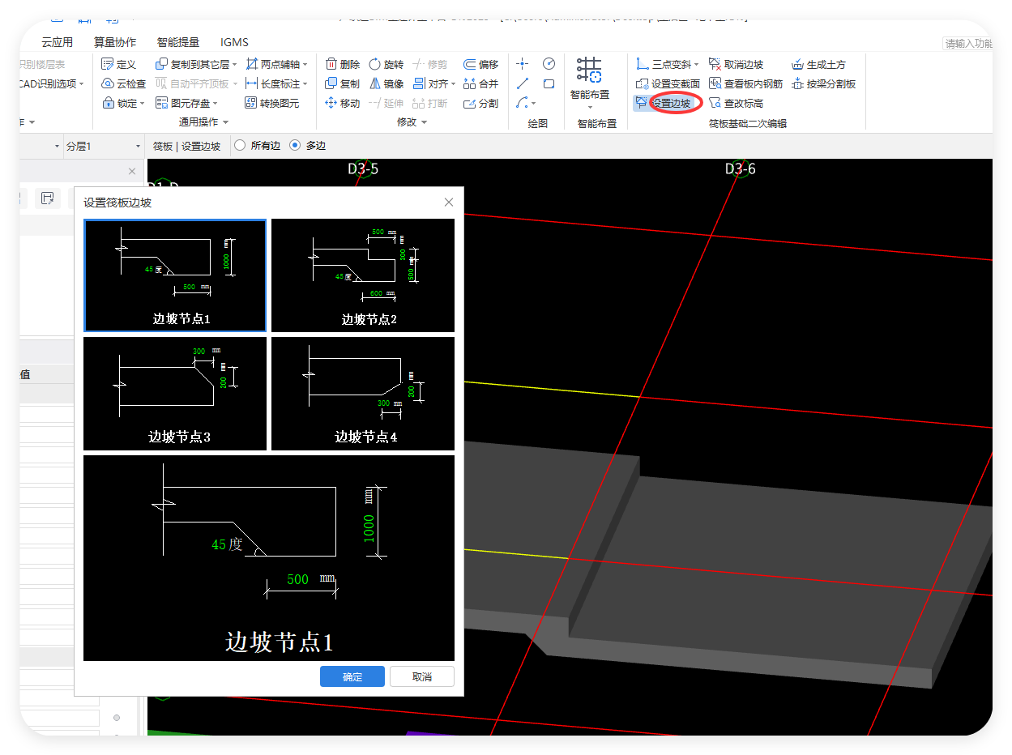Open the 云应用 ribbon tab
The image size is (1012, 755).
point(57,42)
